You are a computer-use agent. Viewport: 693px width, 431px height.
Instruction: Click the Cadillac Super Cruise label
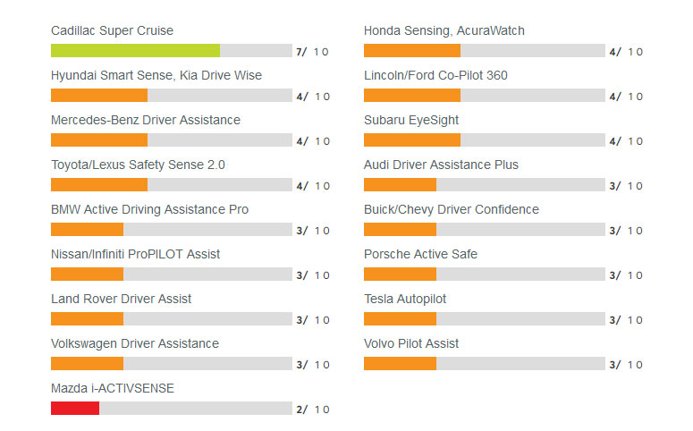point(112,30)
